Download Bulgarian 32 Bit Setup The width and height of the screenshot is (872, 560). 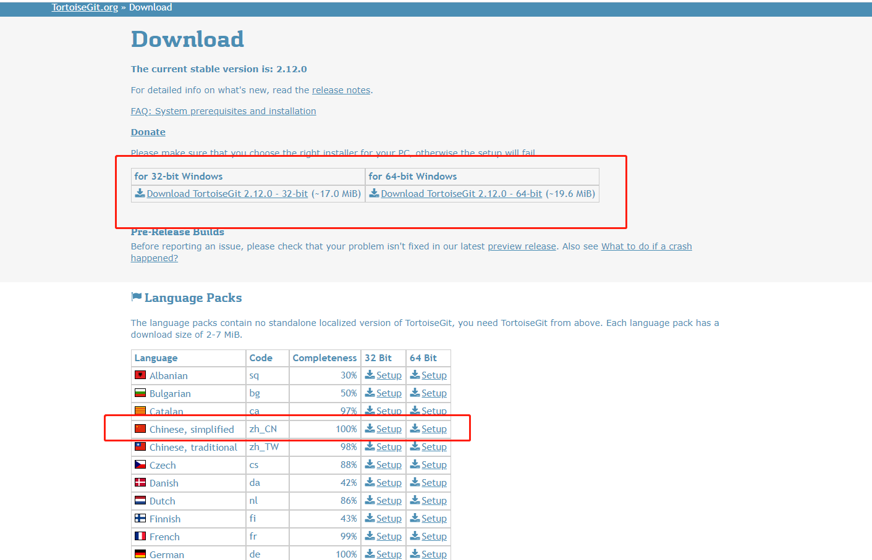pyautogui.click(x=389, y=393)
